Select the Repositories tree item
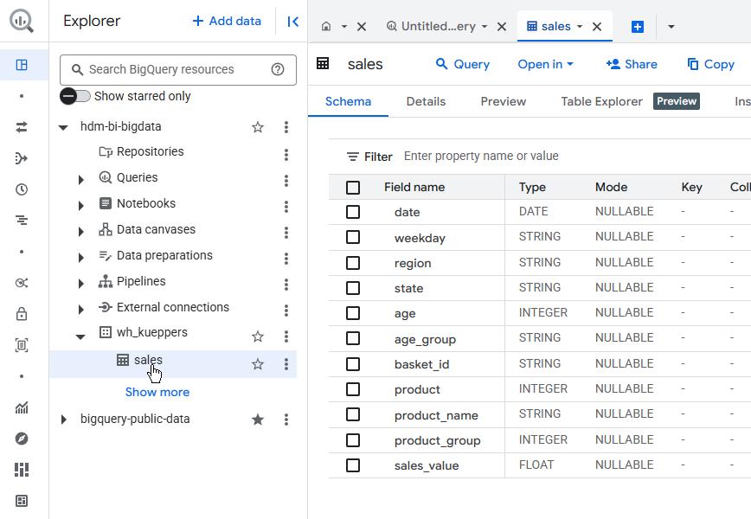Viewport: 751px width, 519px height. pos(150,151)
